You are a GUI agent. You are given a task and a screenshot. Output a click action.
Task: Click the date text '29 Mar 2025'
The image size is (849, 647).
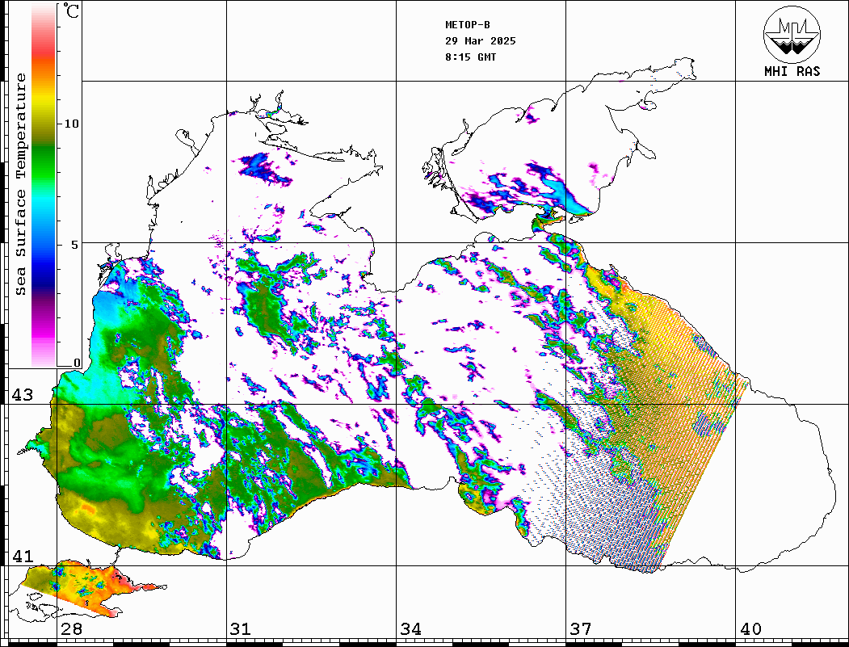(481, 41)
